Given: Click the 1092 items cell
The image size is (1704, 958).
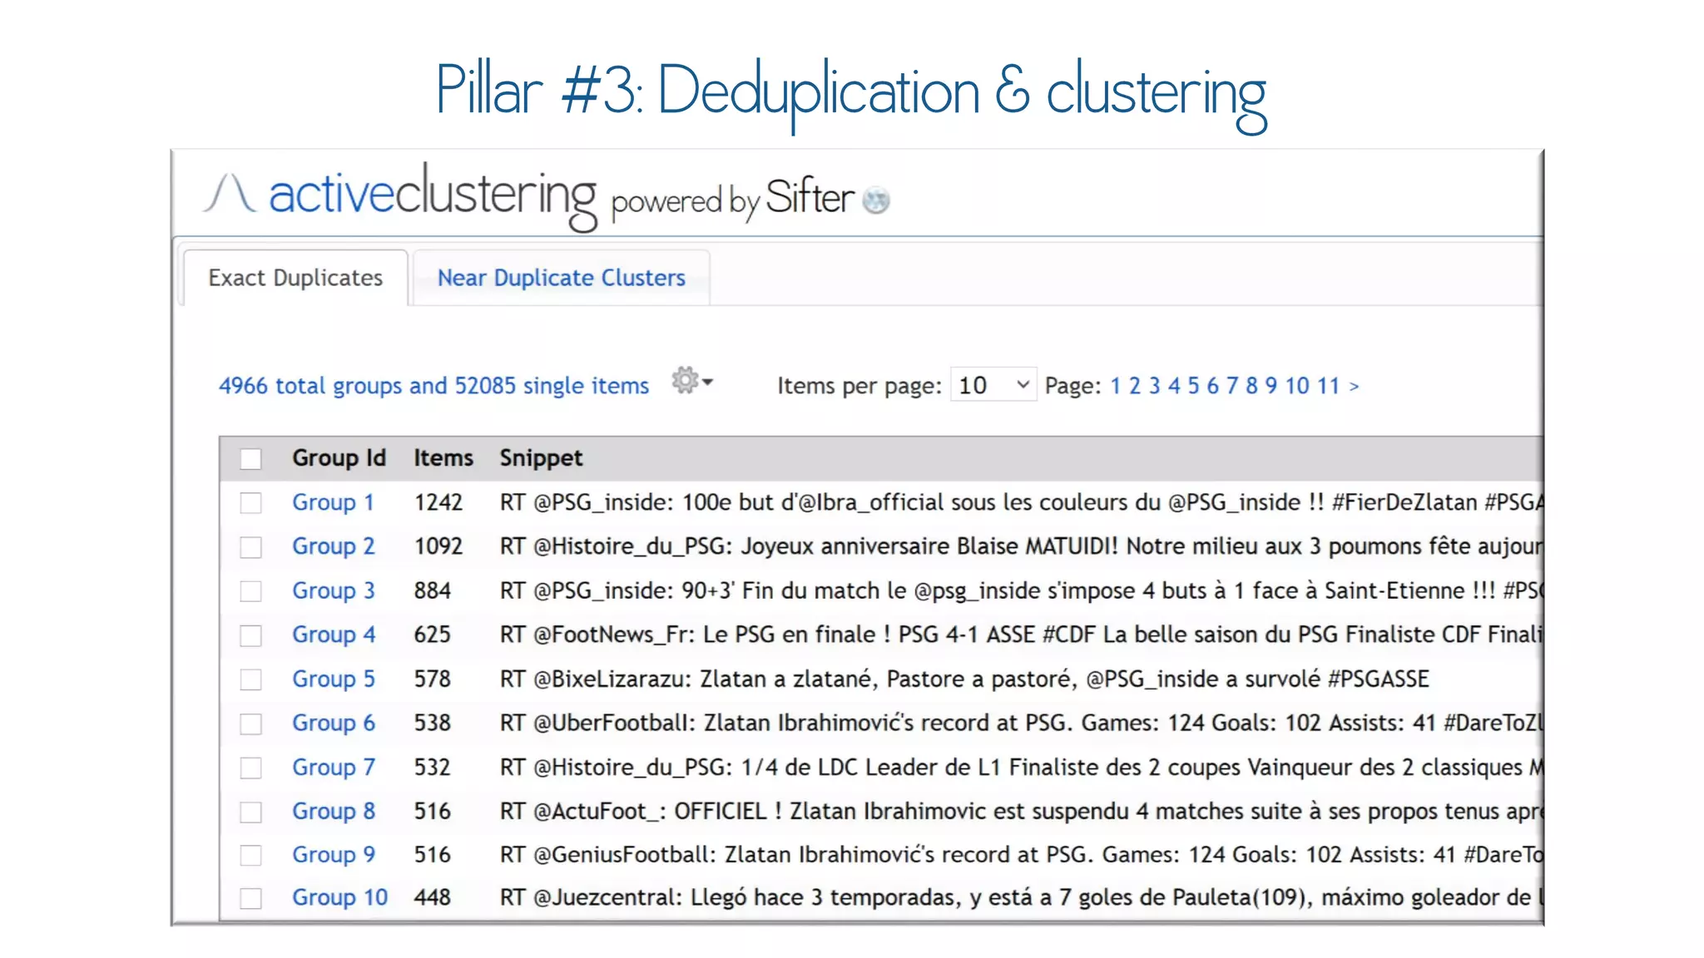Looking at the screenshot, I should point(438,546).
